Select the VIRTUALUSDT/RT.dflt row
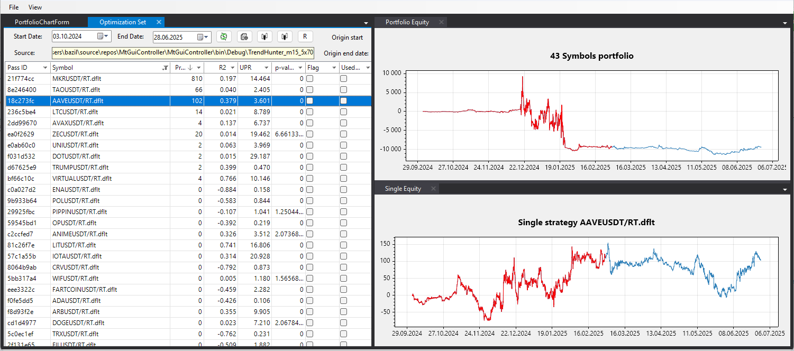794x351 pixels. pyautogui.click(x=188, y=178)
